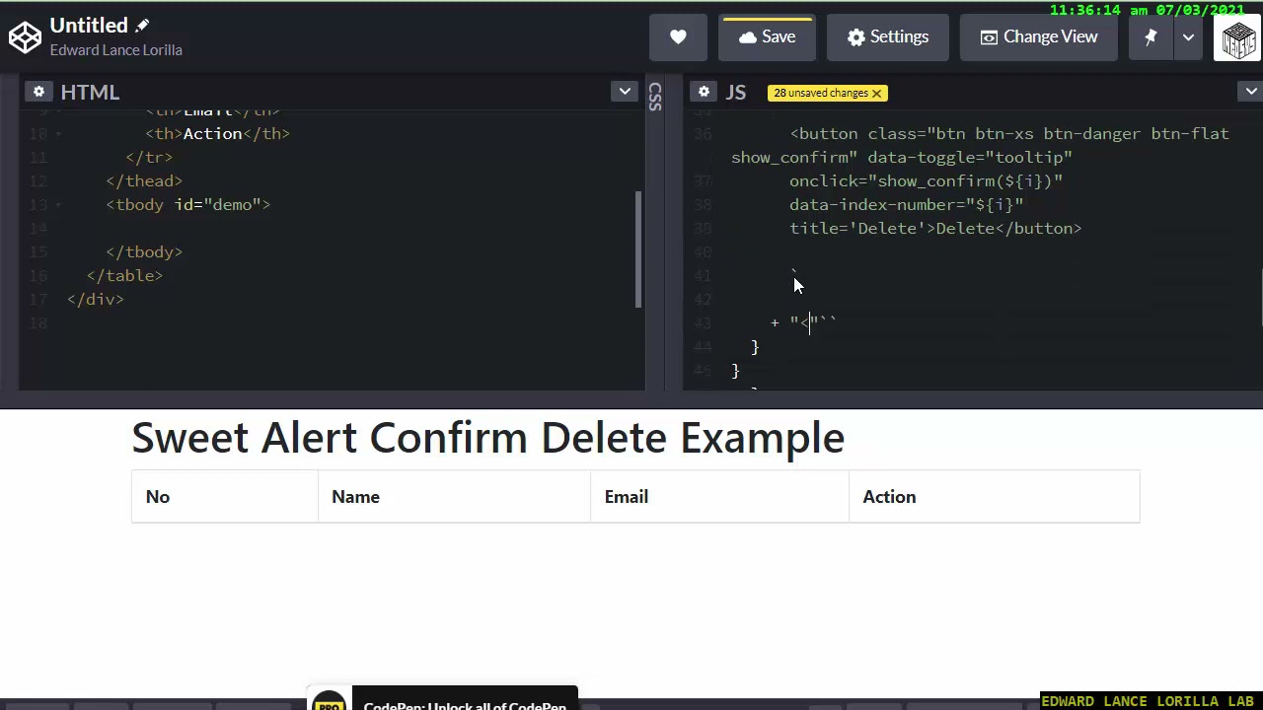The image size is (1263, 710).
Task: Open the pen Settings
Action: [x=888, y=37]
